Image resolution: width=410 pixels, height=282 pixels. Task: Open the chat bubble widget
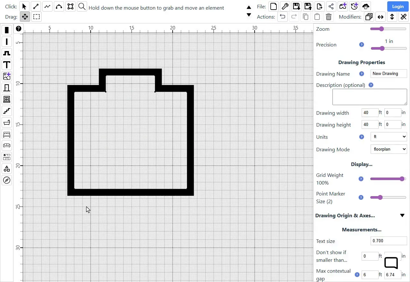(391, 263)
